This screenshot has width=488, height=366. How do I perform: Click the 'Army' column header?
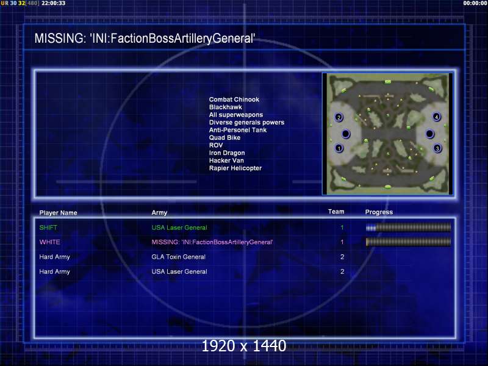[159, 212]
